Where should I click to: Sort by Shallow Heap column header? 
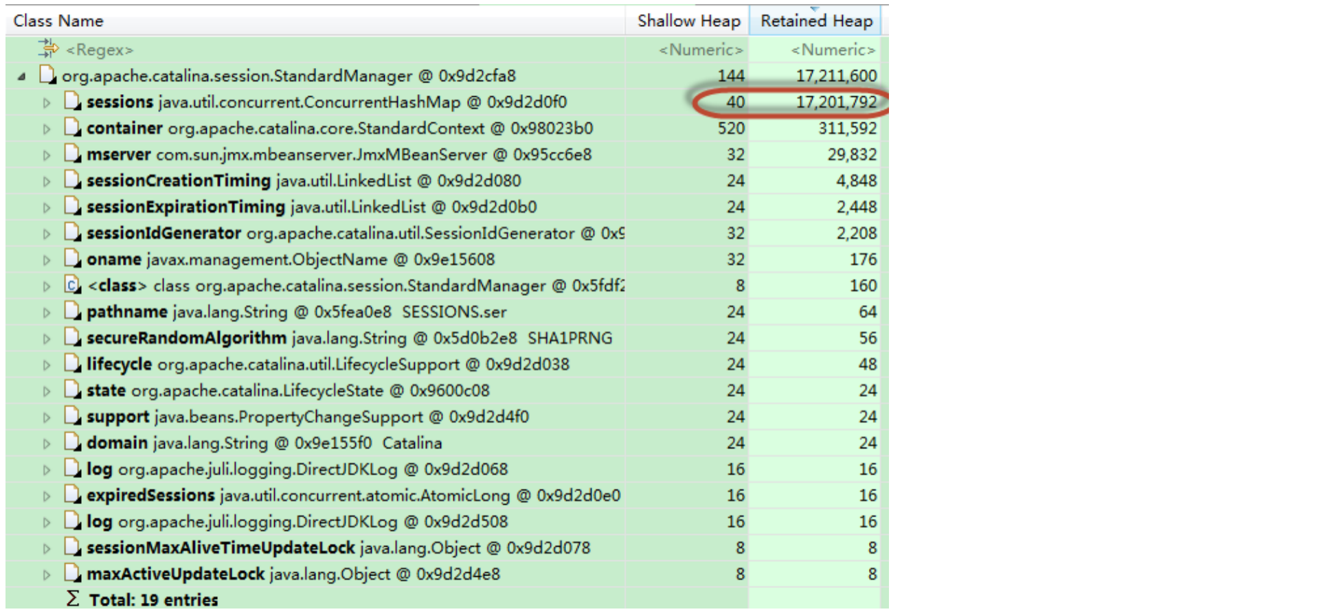688,21
